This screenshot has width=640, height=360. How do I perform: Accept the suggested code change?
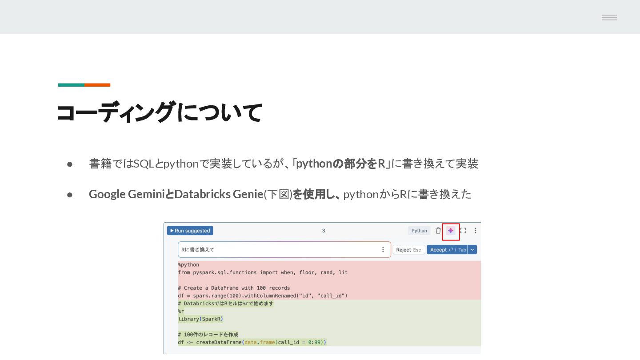click(448, 250)
